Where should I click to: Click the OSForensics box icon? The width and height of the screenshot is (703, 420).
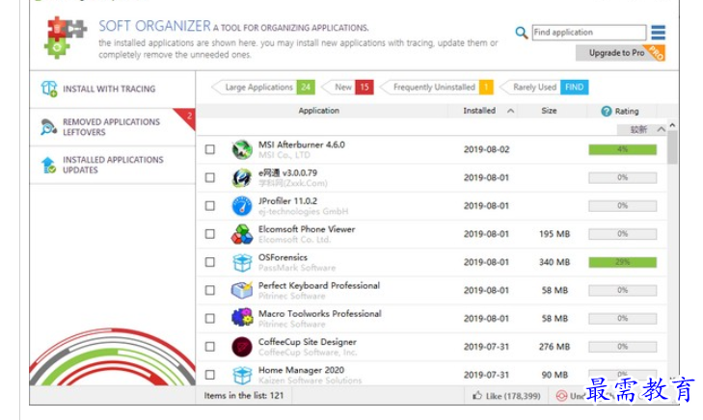click(242, 262)
